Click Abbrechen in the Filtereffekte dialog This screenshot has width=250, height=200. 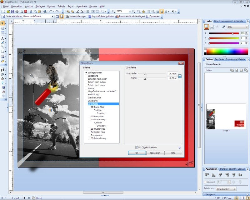click(155, 153)
